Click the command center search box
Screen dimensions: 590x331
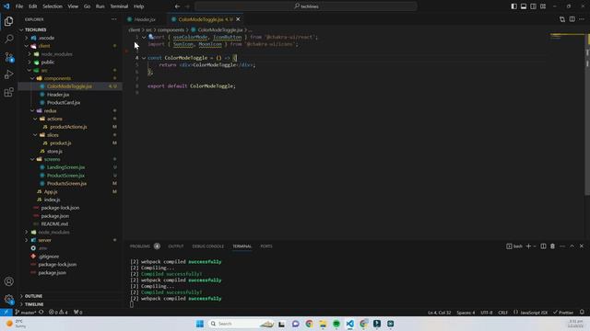[306, 6]
